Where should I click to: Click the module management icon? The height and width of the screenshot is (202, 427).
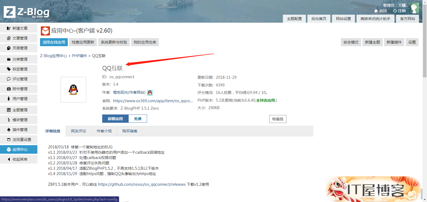coord(9,120)
